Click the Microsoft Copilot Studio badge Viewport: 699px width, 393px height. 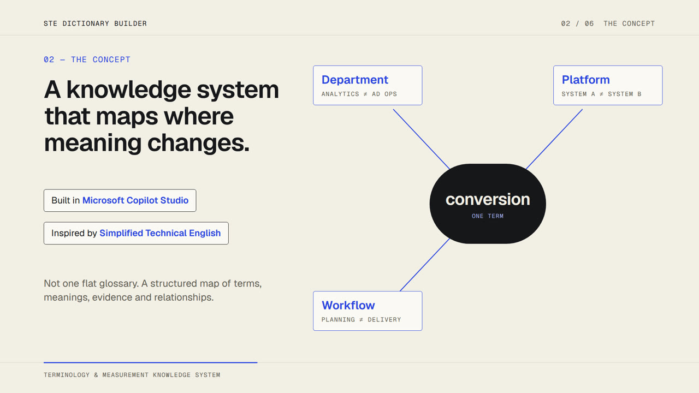tap(120, 200)
